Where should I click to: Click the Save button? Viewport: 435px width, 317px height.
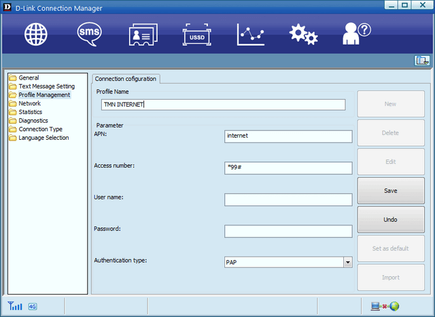391,191
